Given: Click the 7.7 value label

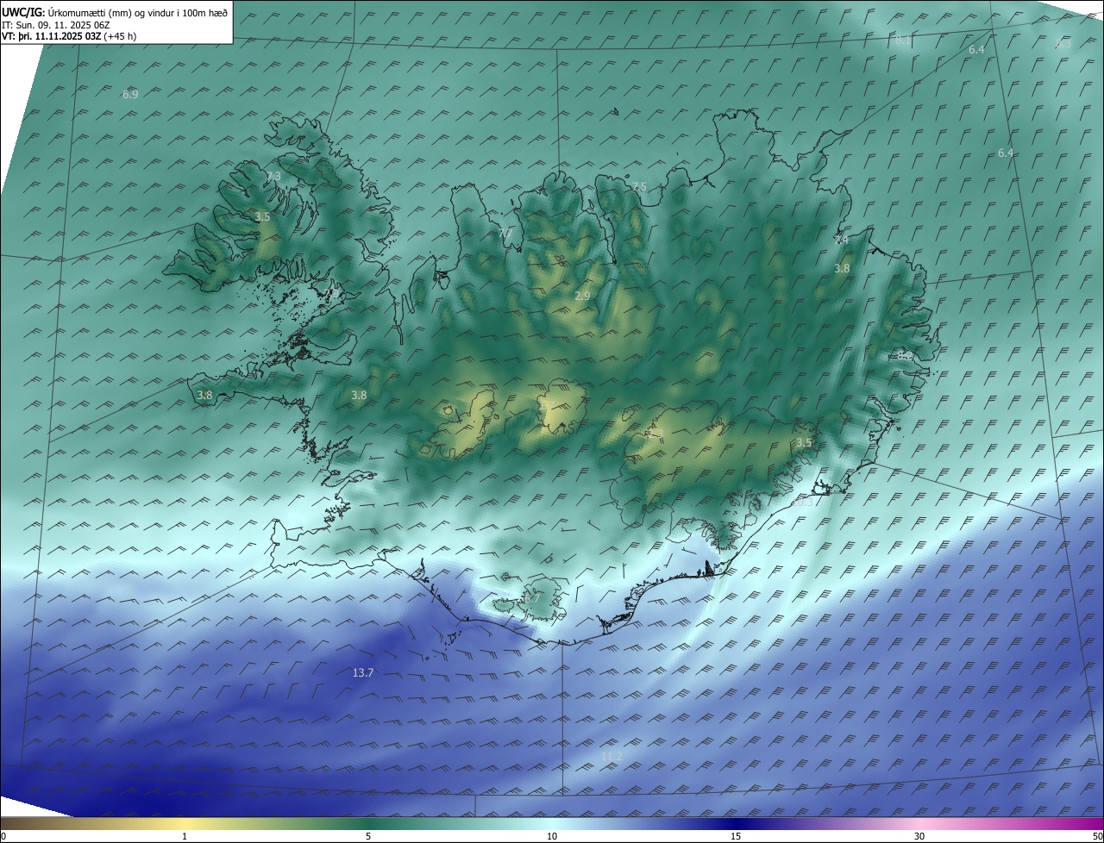Looking at the screenshot, I should pos(505,234).
